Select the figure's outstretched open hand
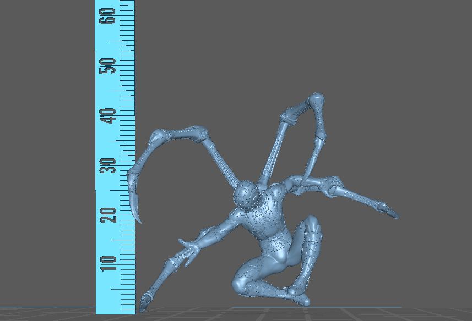The image size is (472, 321). click(x=188, y=247)
